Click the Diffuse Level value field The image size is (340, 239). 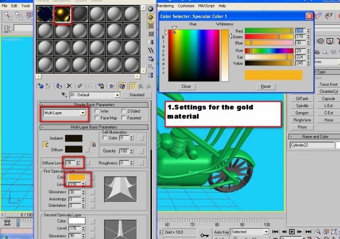71,163
